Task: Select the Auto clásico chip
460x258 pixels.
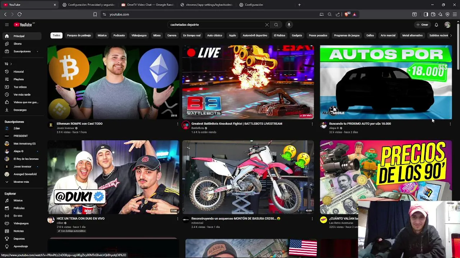Action: click(x=215, y=35)
